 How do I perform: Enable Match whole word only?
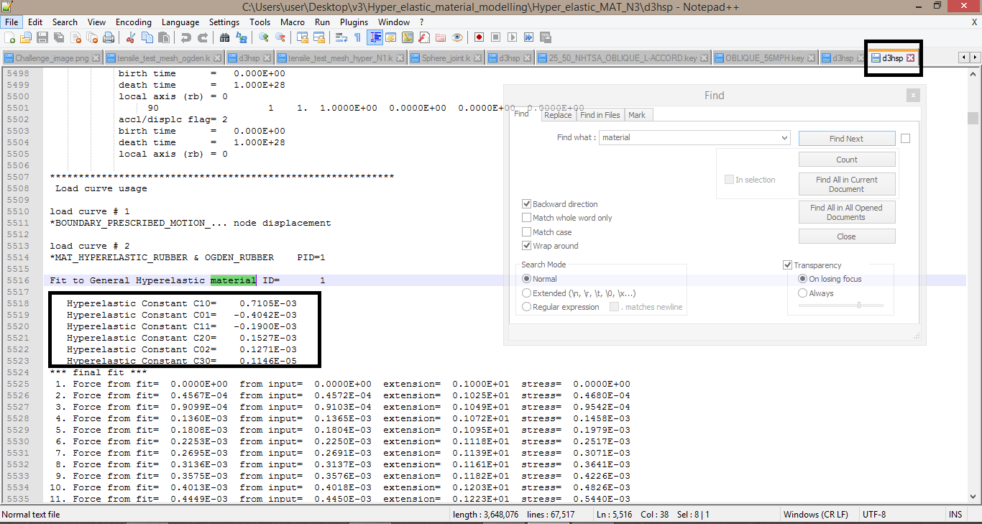[x=527, y=218]
